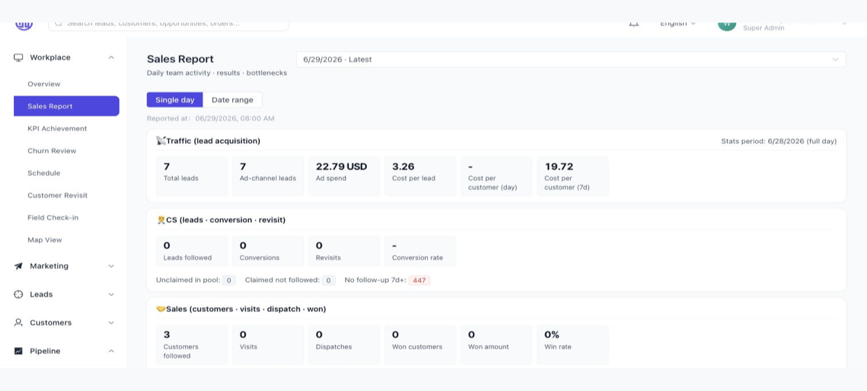Switch to Date range view
This screenshot has height=391, width=867.
[x=233, y=100]
